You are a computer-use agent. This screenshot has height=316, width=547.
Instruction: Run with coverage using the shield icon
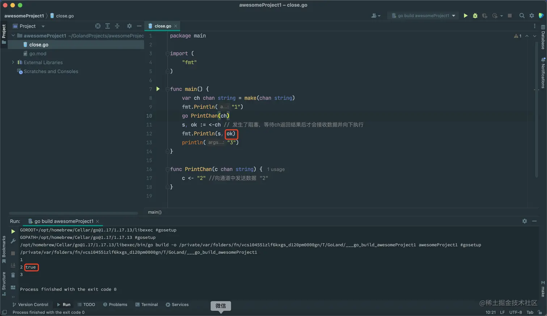point(485,16)
